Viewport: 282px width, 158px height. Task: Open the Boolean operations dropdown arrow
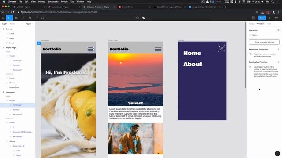coord(146,18)
